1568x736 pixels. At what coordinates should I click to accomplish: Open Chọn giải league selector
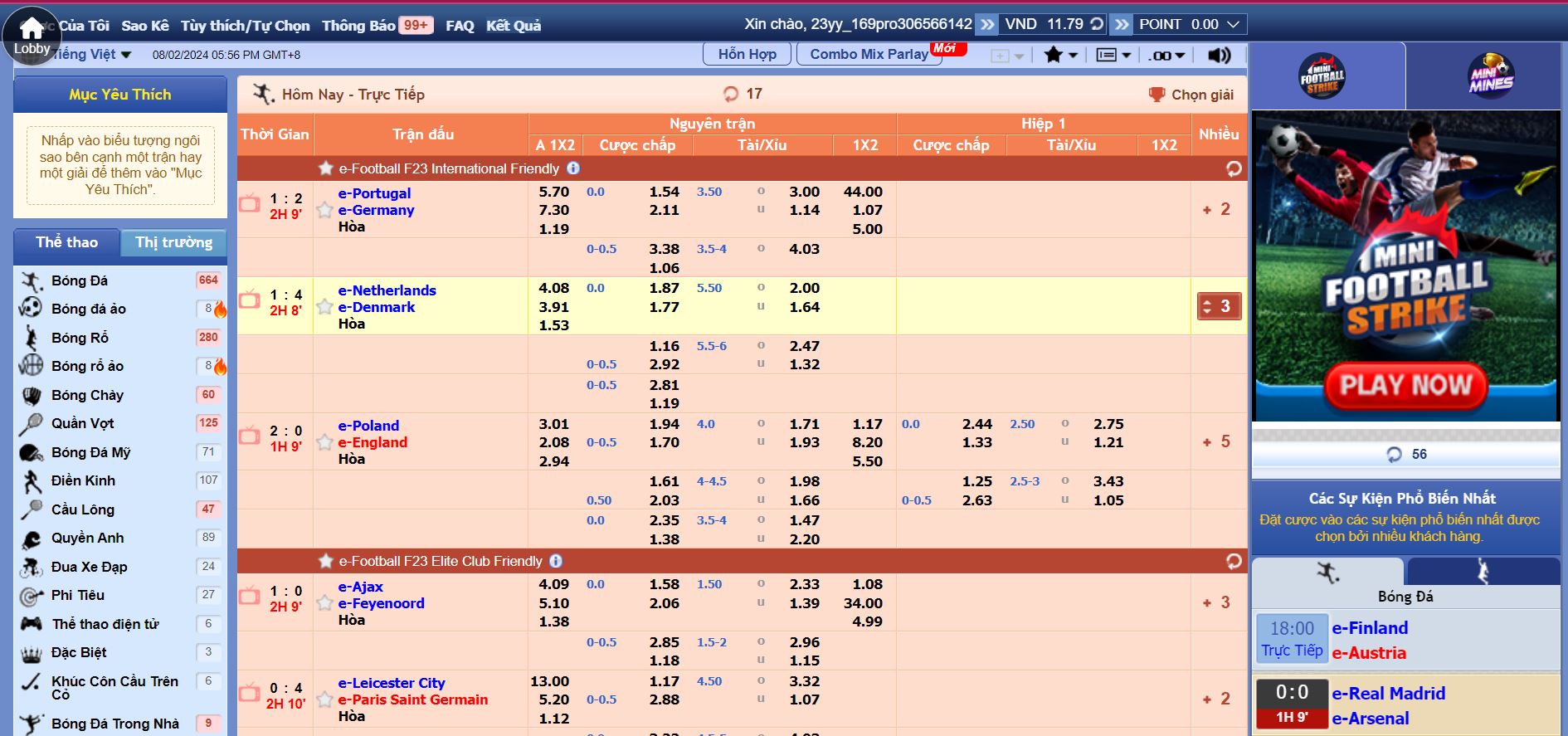(x=1191, y=95)
